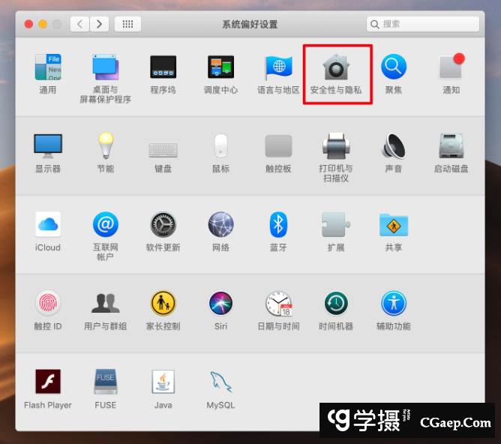Click the forward navigation arrow button
Image resolution: width=501 pixels, height=444 pixels.
coord(99,24)
